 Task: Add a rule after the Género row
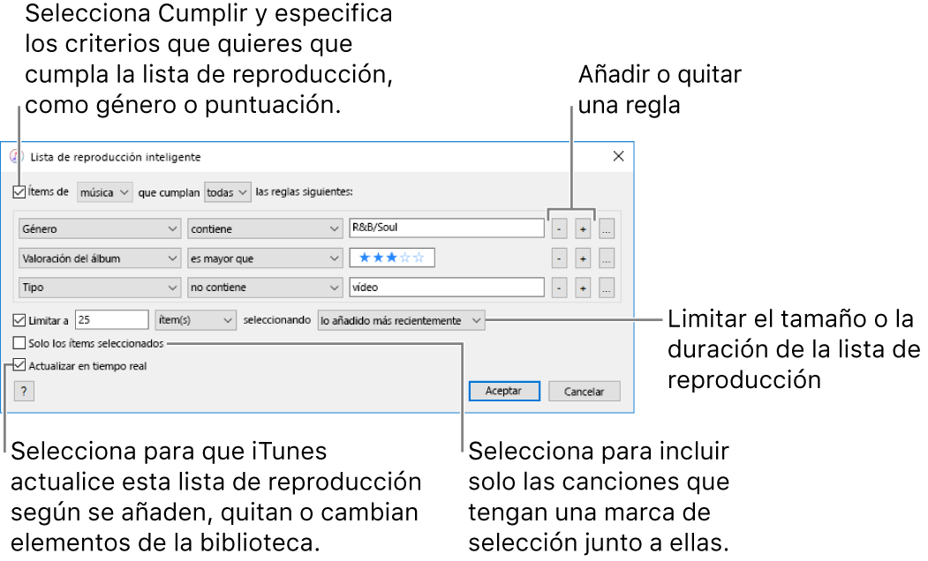coord(583,228)
